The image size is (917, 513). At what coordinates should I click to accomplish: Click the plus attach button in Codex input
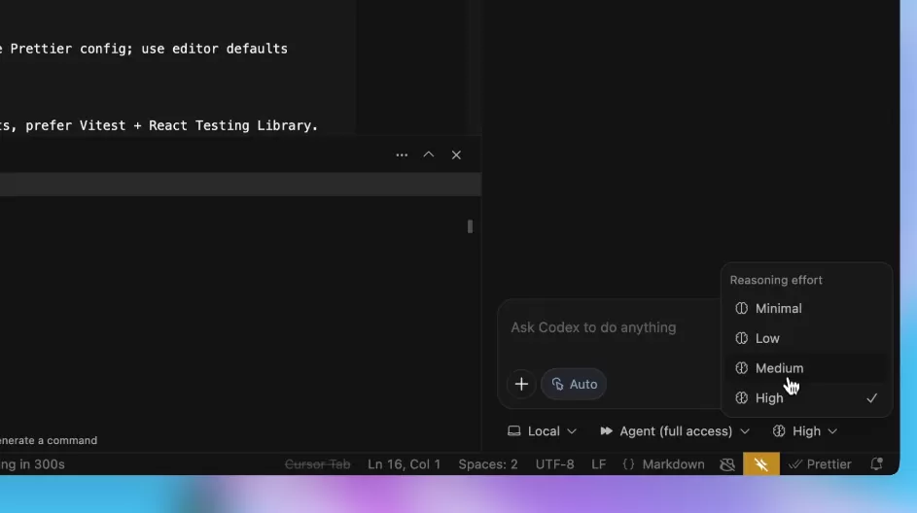tap(521, 384)
